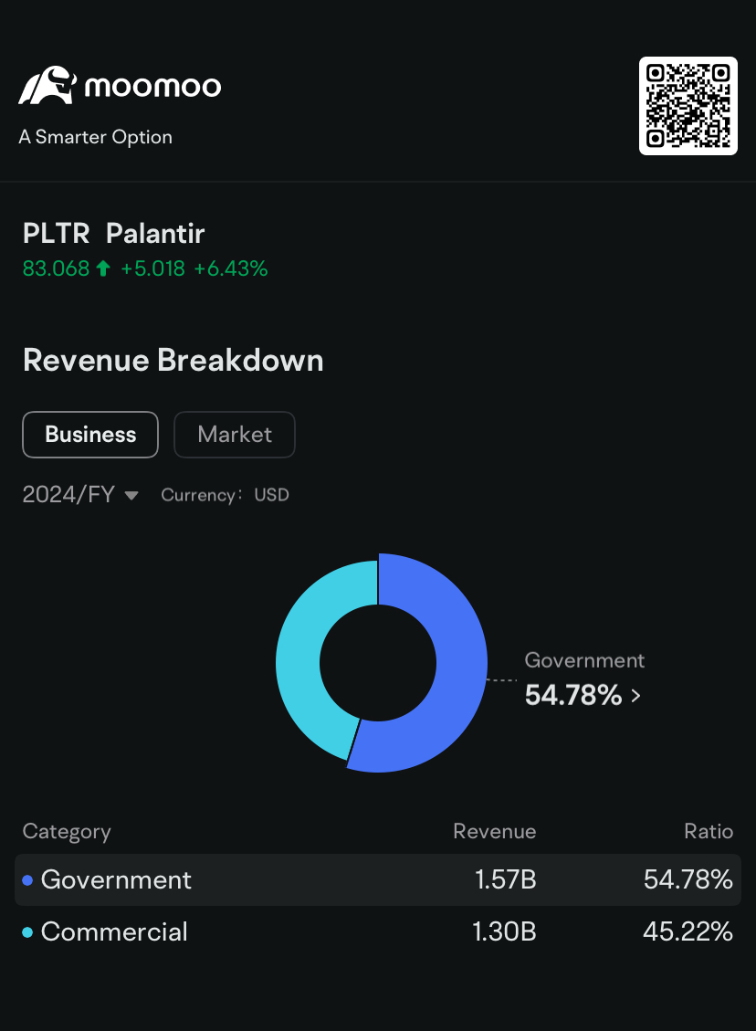Select the Government row in table
This screenshot has height=1031, width=756.
(x=378, y=879)
